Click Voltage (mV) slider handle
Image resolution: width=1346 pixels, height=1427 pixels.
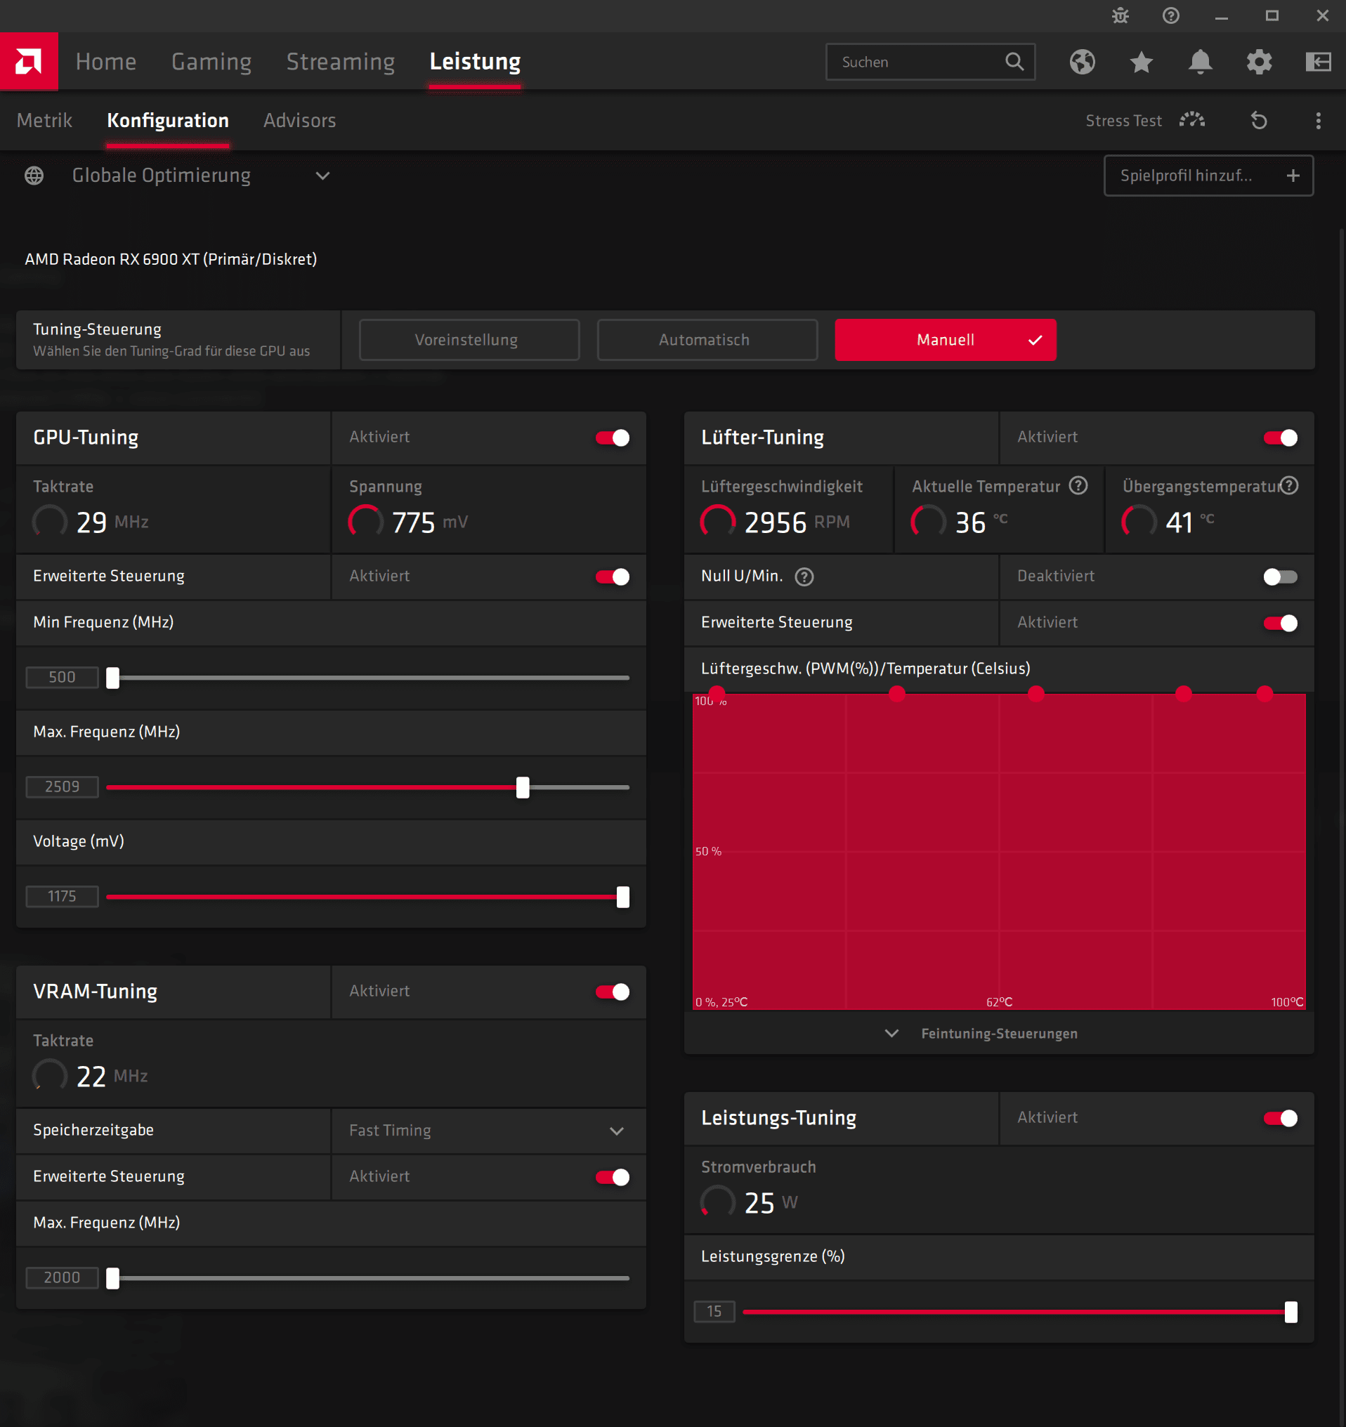[x=623, y=897]
